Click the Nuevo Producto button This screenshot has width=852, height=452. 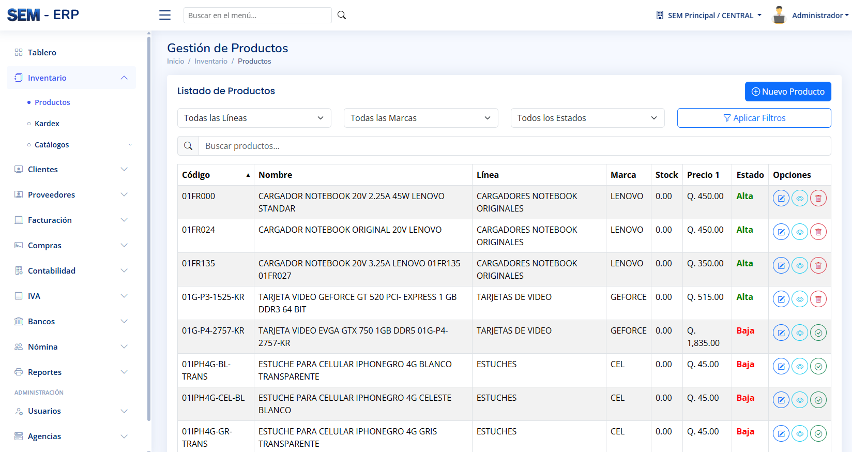[x=787, y=92]
